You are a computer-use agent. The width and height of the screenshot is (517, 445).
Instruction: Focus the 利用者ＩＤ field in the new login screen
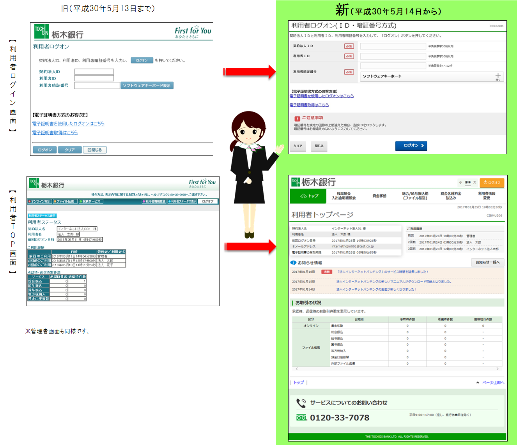(x=393, y=56)
